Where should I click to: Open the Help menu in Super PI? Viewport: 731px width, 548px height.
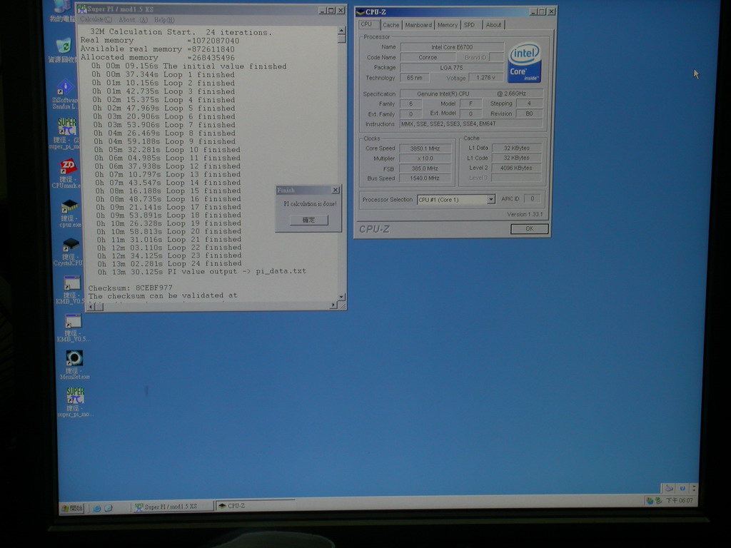pos(163,20)
